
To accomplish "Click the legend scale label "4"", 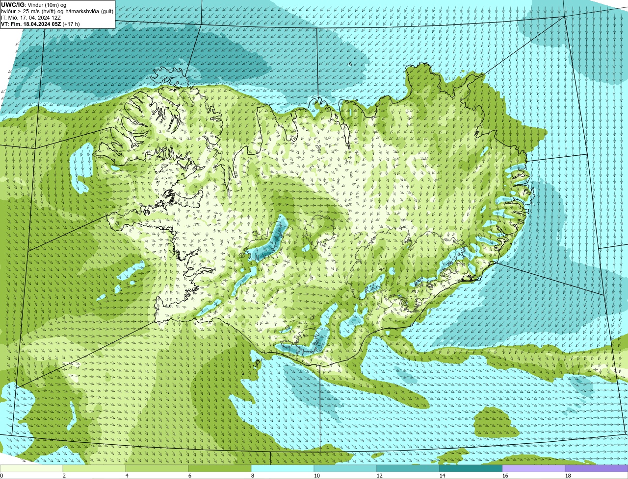I will coord(127,476).
